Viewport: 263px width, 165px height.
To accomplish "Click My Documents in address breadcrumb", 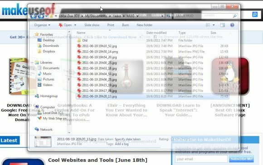I will pyautogui.click(x=96, y=16).
